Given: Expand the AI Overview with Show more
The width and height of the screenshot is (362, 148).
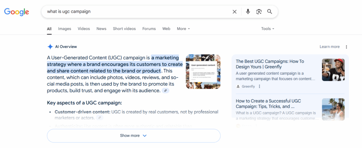Looking at the screenshot, I should tap(134, 136).
